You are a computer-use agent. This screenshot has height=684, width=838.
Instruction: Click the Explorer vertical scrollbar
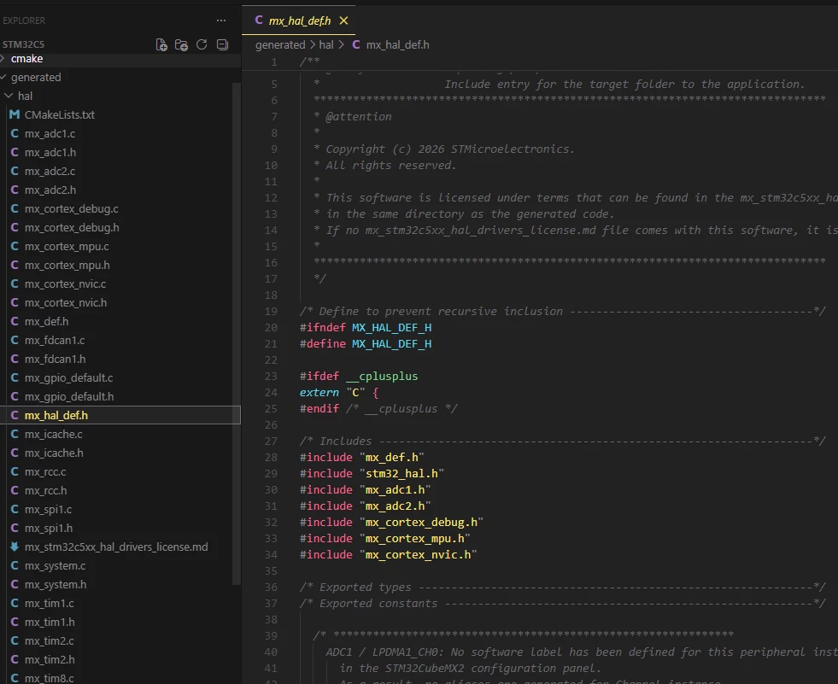point(237,334)
